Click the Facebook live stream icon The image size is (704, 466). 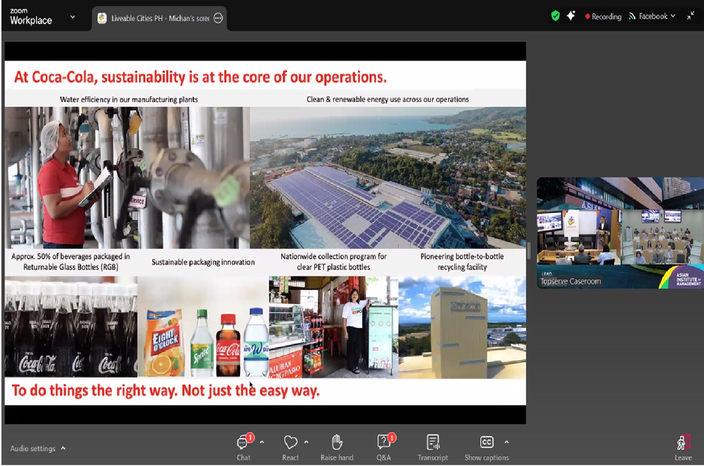click(x=632, y=16)
